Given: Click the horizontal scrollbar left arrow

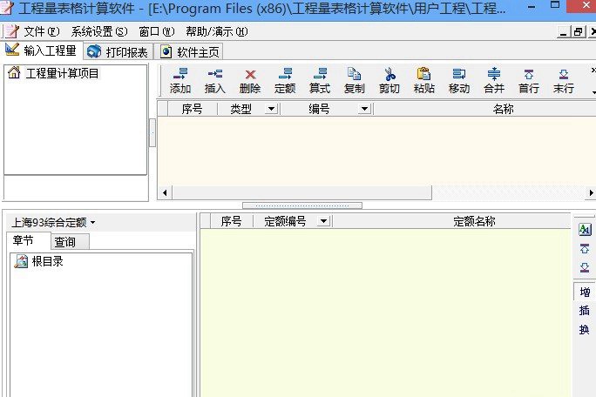Looking at the screenshot, I should pos(165,192).
